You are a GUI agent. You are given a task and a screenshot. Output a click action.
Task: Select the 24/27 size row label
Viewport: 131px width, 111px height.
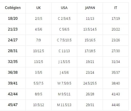pyautogui.click(x=13, y=40)
